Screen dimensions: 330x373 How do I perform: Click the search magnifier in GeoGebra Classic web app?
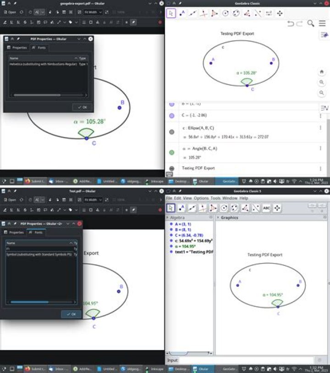coord(310,23)
